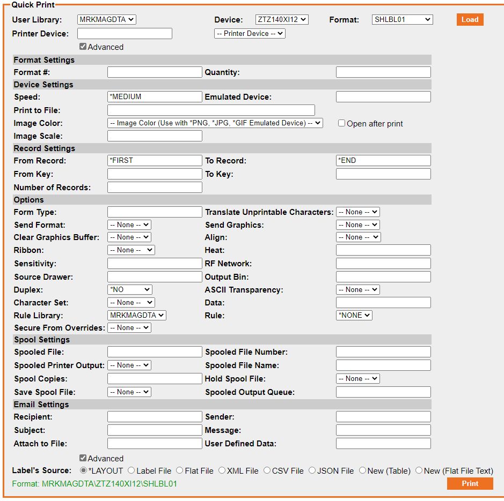Expand the ASCII Transparency dropdown
The width and height of the screenshot is (504, 501).
click(358, 289)
